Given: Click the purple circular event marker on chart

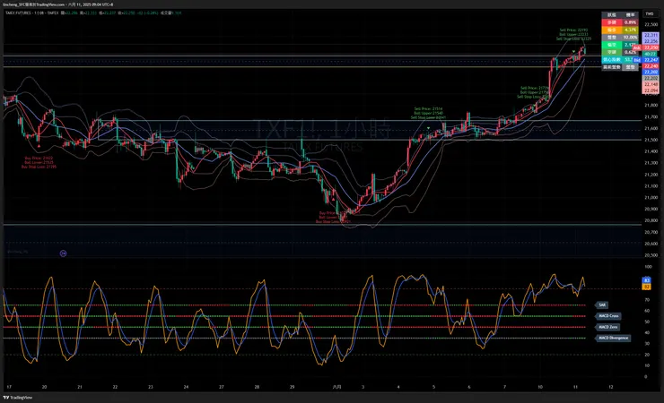Looking at the screenshot, I should (63, 253).
